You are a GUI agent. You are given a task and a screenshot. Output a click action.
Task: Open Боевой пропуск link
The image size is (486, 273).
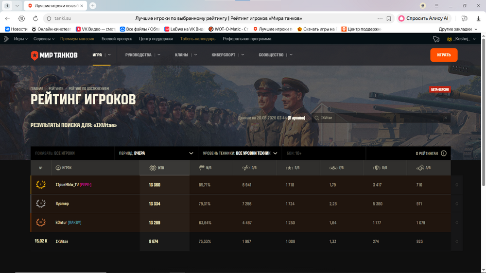117,39
